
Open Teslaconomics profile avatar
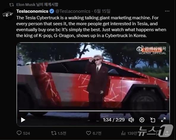[x=8, y=14]
